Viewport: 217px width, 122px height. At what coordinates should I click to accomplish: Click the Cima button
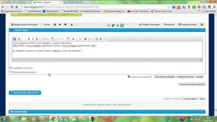click(x=202, y=99)
